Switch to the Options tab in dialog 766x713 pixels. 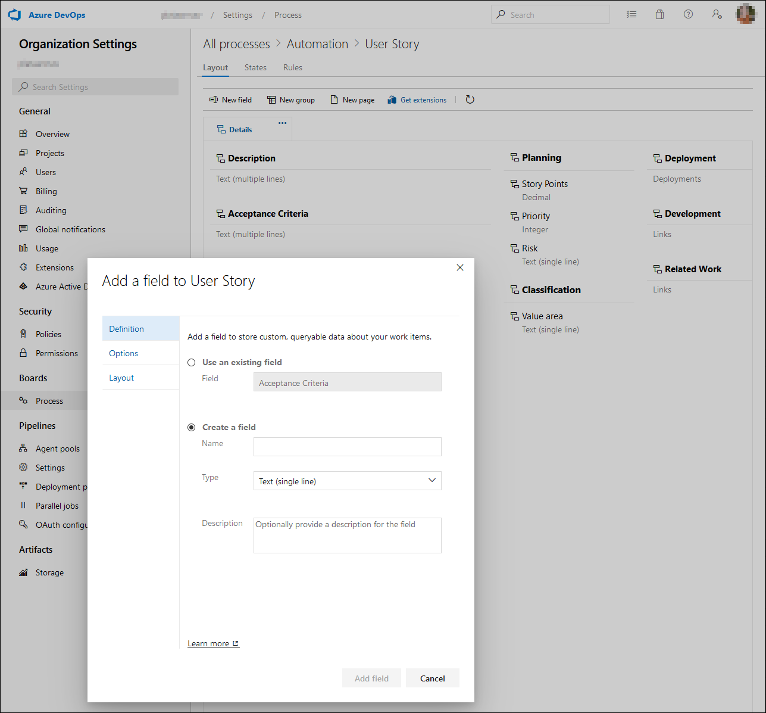141,353
